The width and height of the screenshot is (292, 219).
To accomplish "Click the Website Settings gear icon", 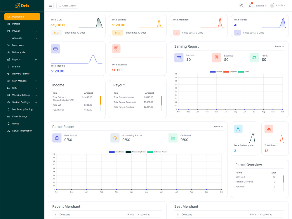I will [x=8, y=95].
